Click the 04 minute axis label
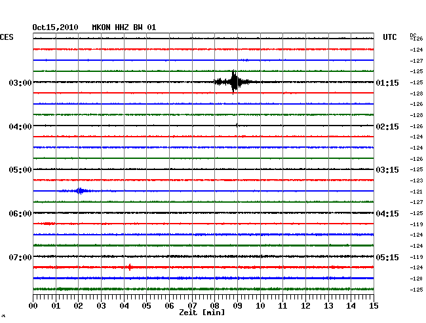 [x=124, y=306]
